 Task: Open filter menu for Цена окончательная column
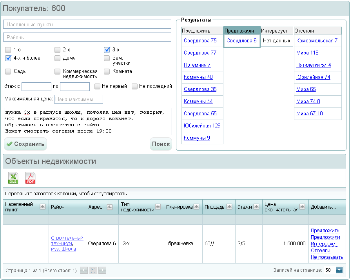click(302, 207)
